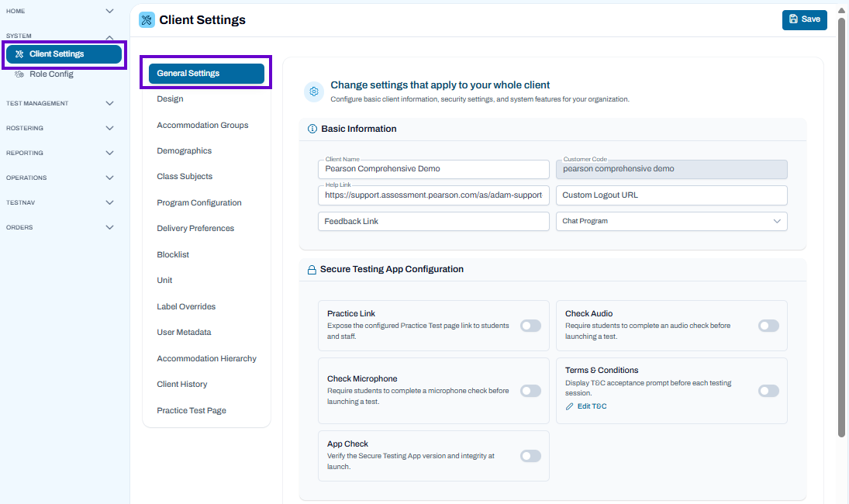Click the disabled Customer Code field
The height and width of the screenshot is (504, 849).
coord(671,169)
